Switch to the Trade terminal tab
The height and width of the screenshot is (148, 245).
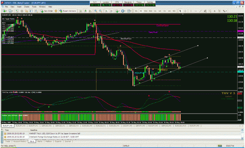pos(7,142)
